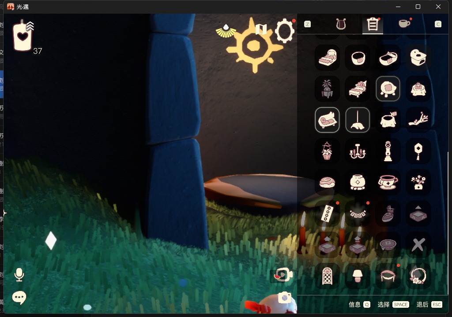Open the clipboard props tab
This screenshot has height=317, width=452.
point(373,24)
